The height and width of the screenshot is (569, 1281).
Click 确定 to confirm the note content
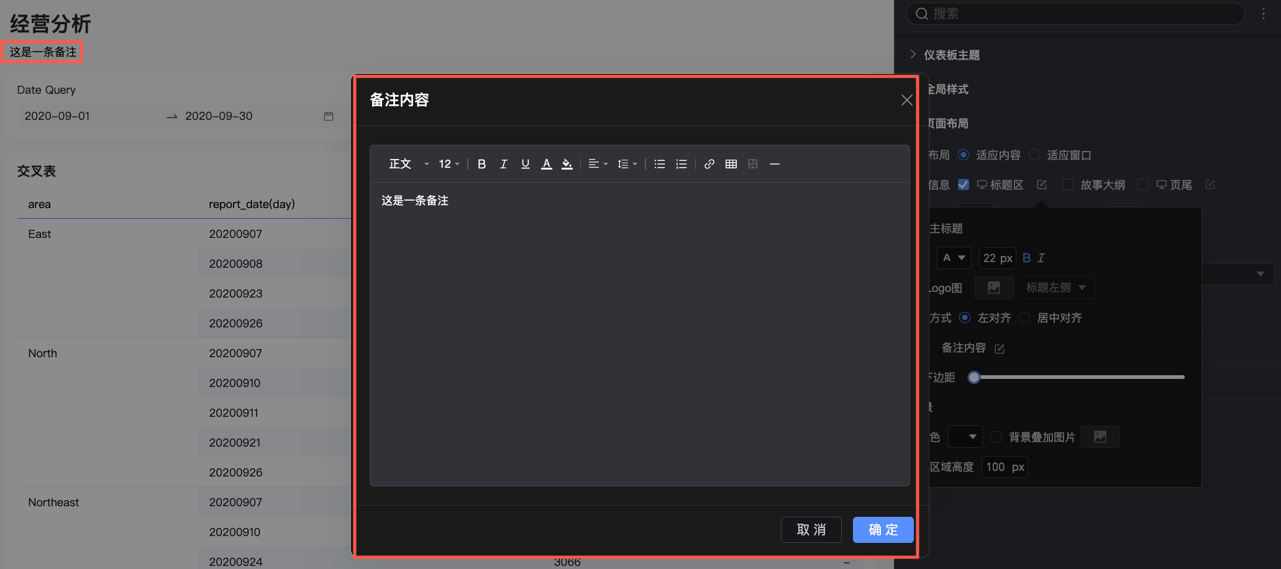click(x=883, y=529)
